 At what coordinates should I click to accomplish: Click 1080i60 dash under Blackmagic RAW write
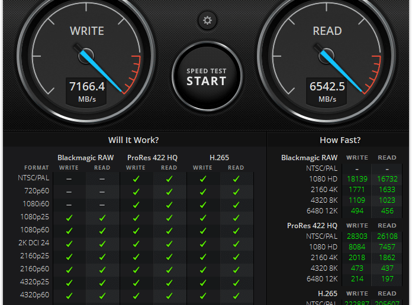[69, 205]
